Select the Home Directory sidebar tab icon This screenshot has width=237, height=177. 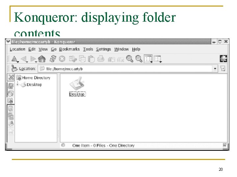pos(11,101)
